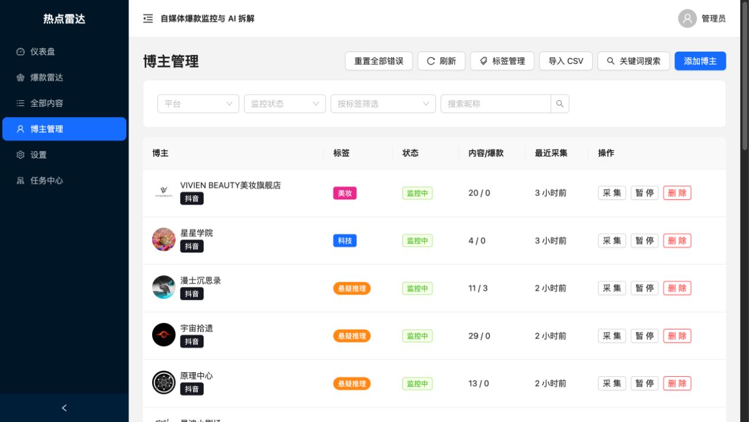
Task: Click the name 漫士沉思录
Action: (x=201, y=280)
